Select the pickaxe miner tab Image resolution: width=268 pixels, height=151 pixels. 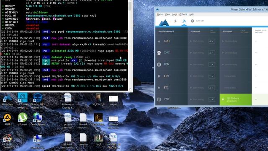click(184, 21)
